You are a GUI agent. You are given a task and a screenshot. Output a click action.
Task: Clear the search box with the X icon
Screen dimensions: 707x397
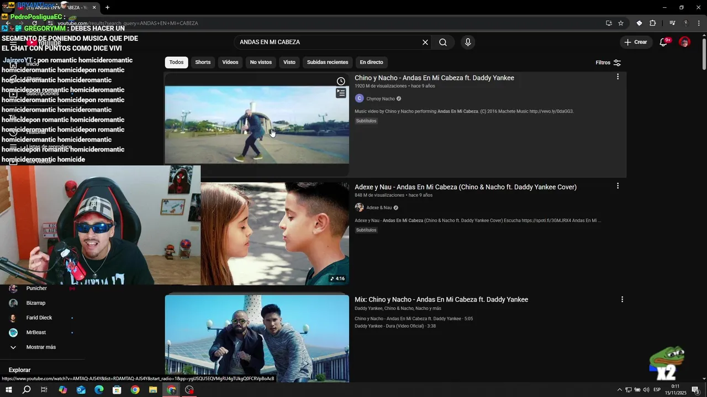coord(425,42)
